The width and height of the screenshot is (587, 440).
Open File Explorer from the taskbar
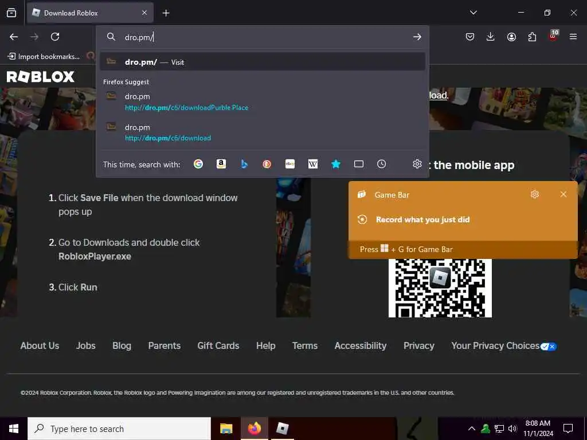[226, 429]
